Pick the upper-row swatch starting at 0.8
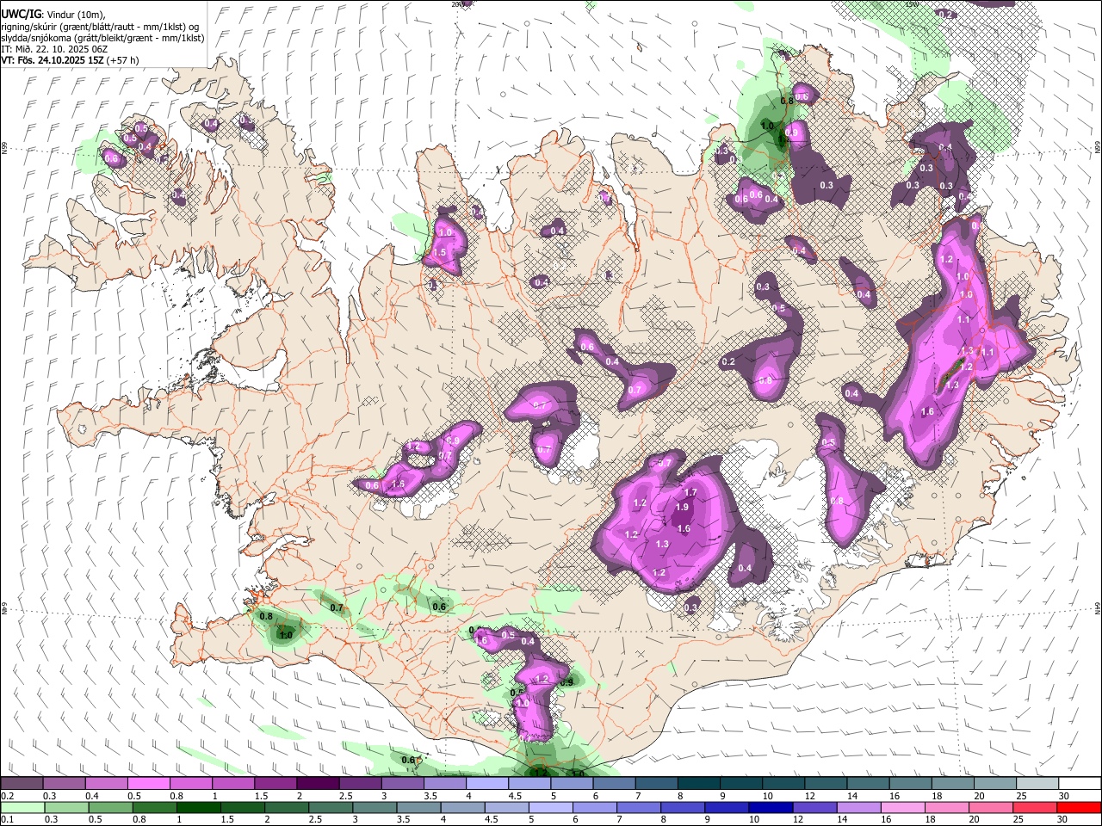Viewport: 1102px width, 826px height. [191, 783]
